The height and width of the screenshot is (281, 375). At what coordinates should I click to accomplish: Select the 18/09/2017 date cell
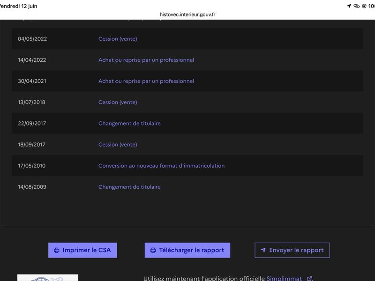[x=31, y=145]
